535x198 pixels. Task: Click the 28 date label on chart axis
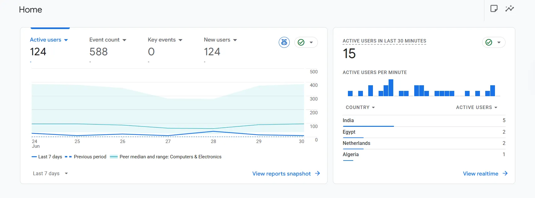(x=213, y=141)
